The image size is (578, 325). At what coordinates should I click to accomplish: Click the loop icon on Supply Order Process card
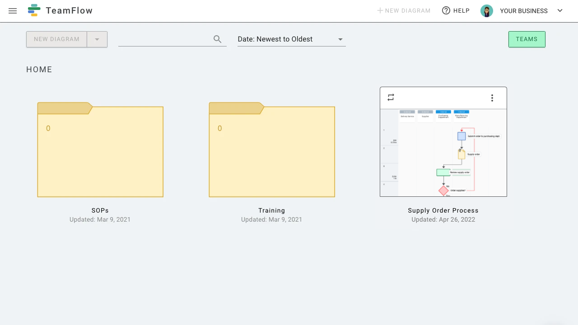[391, 97]
